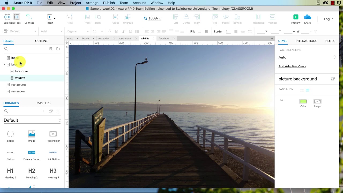Click Add Adaptive Views link
The image size is (343, 193).
(292, 66)
